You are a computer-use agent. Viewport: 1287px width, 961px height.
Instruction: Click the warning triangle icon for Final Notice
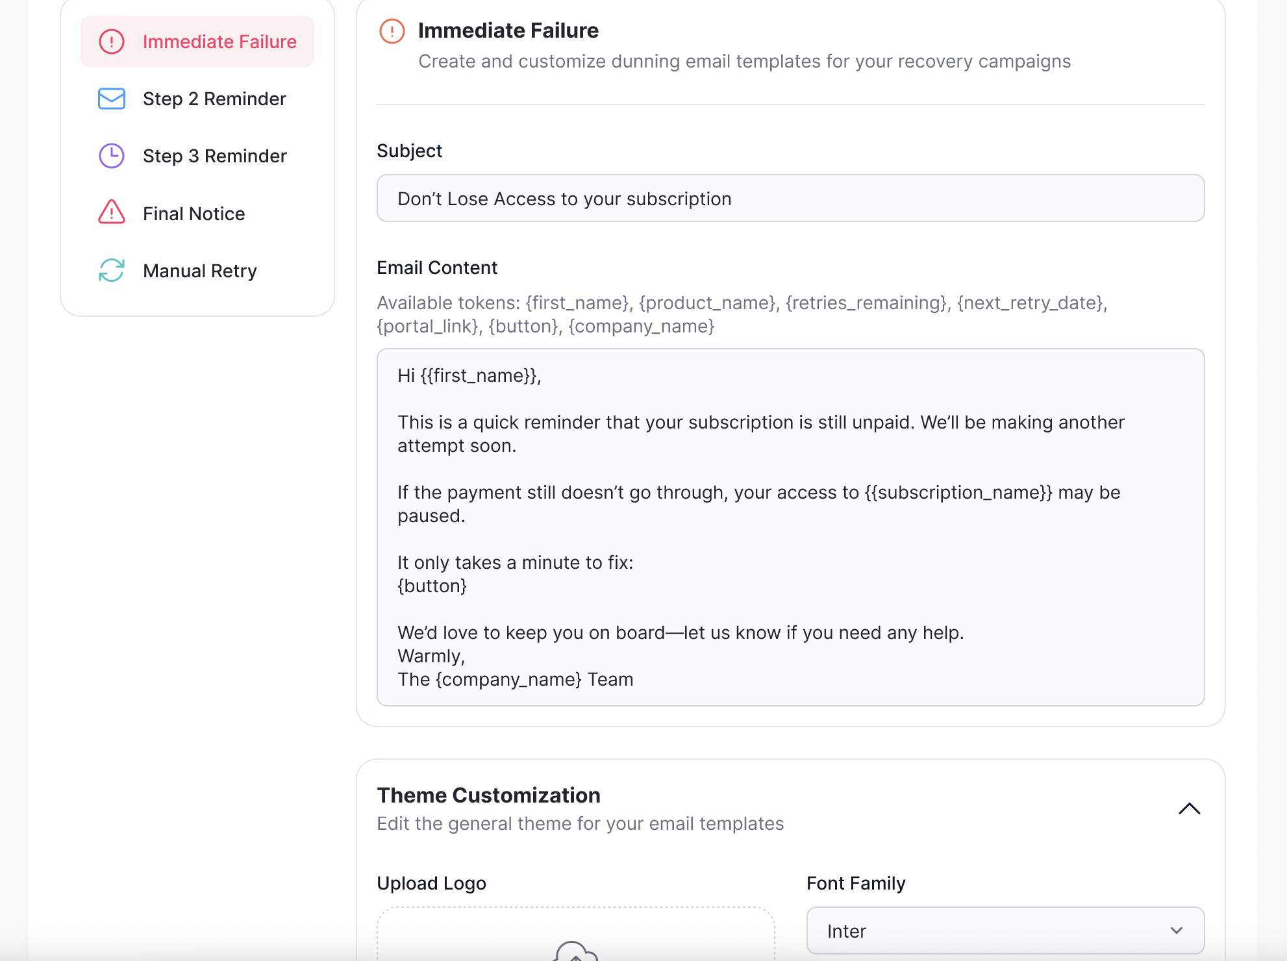tap(112, 212)
